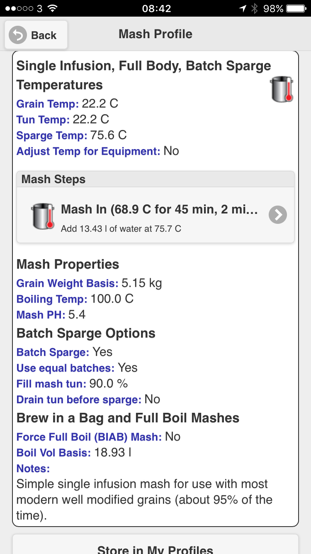Viewport: 311px width, 554px height.
Task: Tap the location arrow status icon
Action: point(243,8)
